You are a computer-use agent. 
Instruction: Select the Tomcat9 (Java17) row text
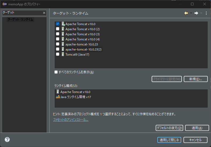tap(77, 55)
